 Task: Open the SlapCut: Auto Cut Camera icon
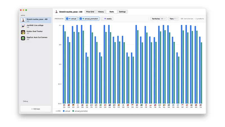click(x=23, y=38)
